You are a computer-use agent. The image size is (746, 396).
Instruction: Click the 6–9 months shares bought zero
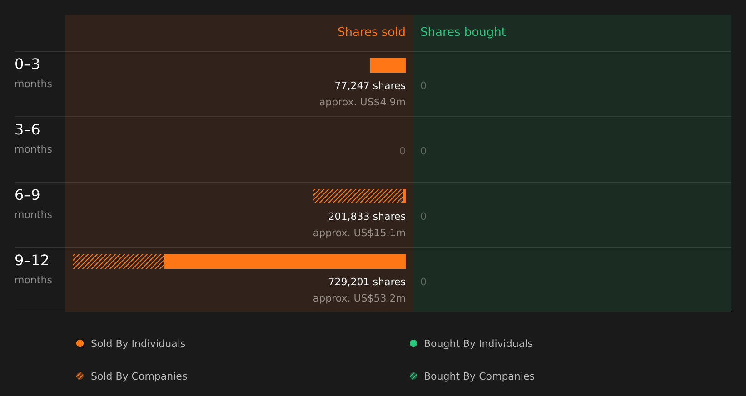coord(423,217)
